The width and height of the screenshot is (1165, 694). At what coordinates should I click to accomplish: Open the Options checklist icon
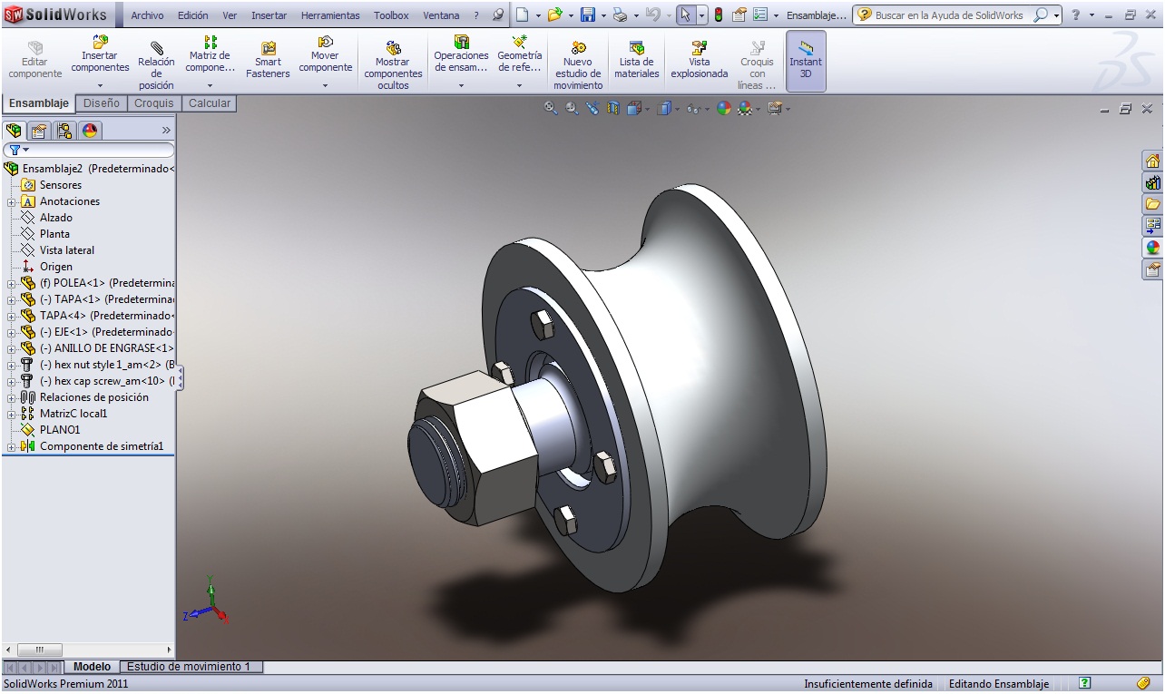click(760, 15)
